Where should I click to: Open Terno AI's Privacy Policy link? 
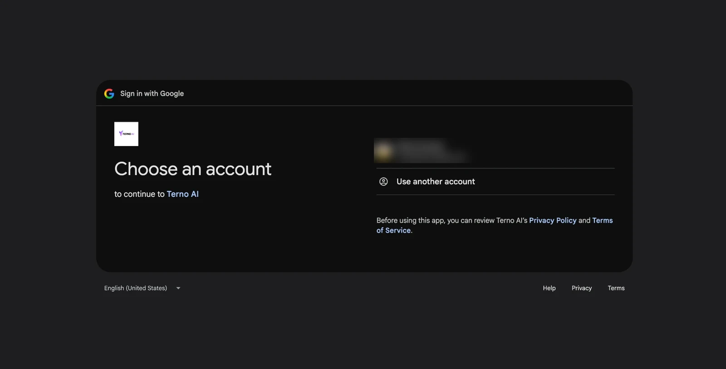[x=553, y=220]
